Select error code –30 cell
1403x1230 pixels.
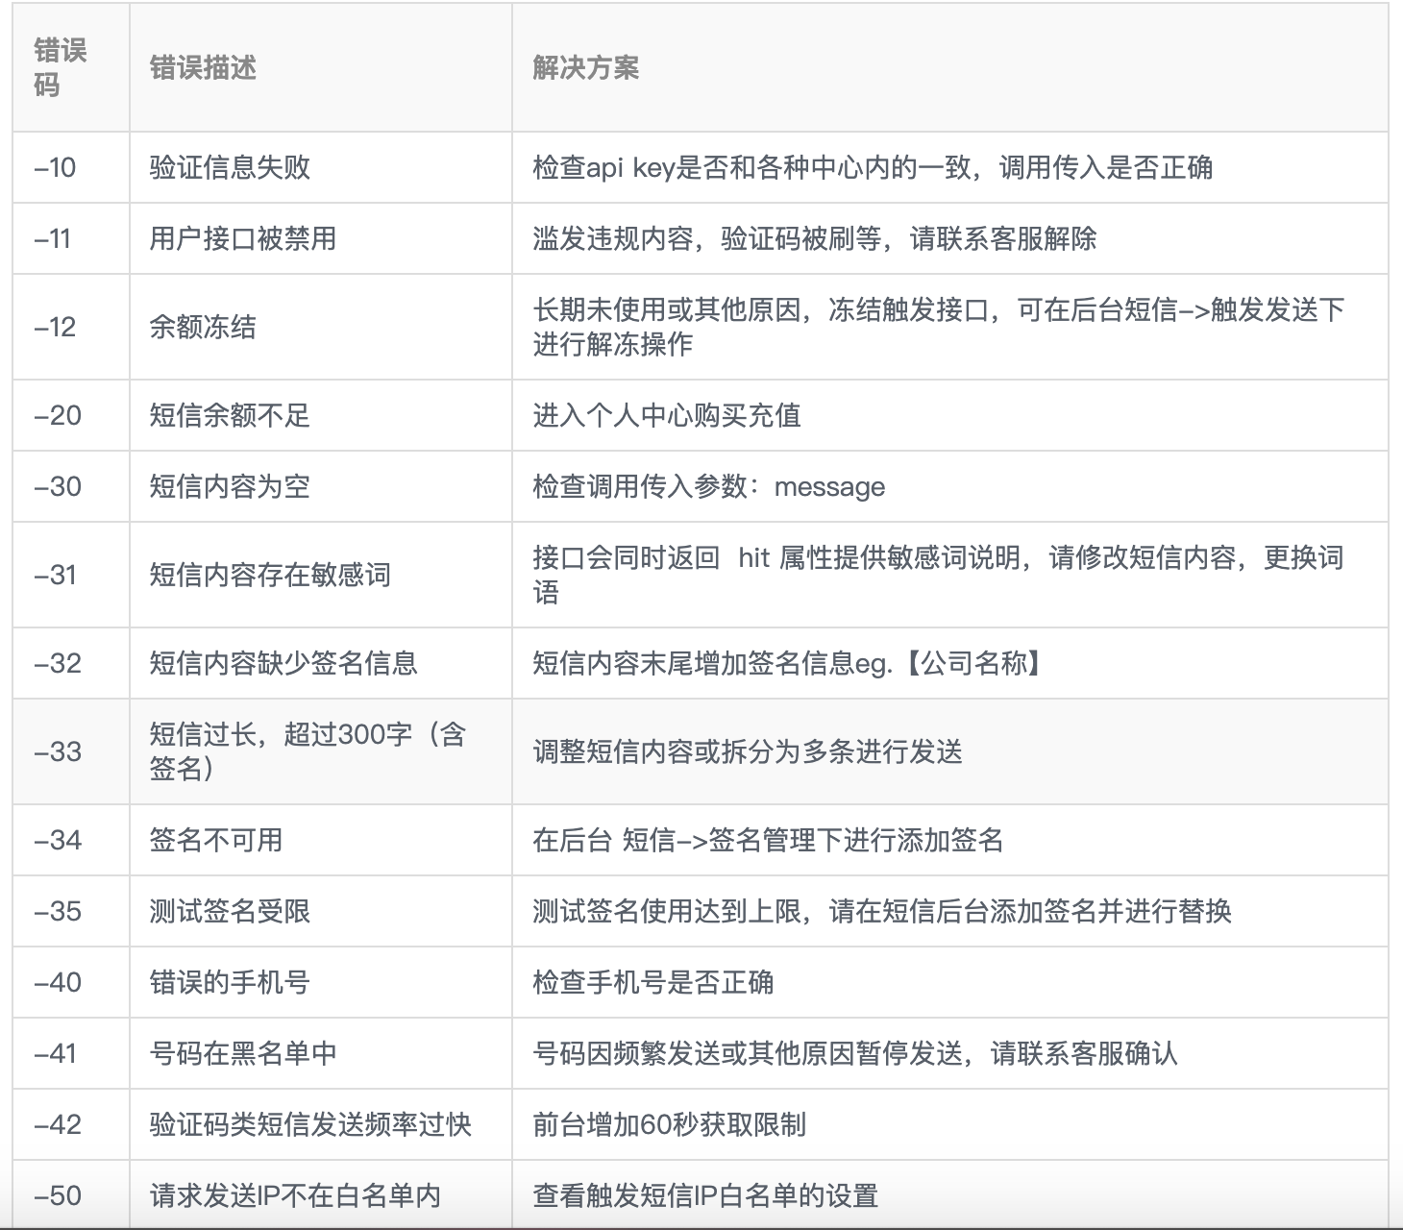pos(58,487)
